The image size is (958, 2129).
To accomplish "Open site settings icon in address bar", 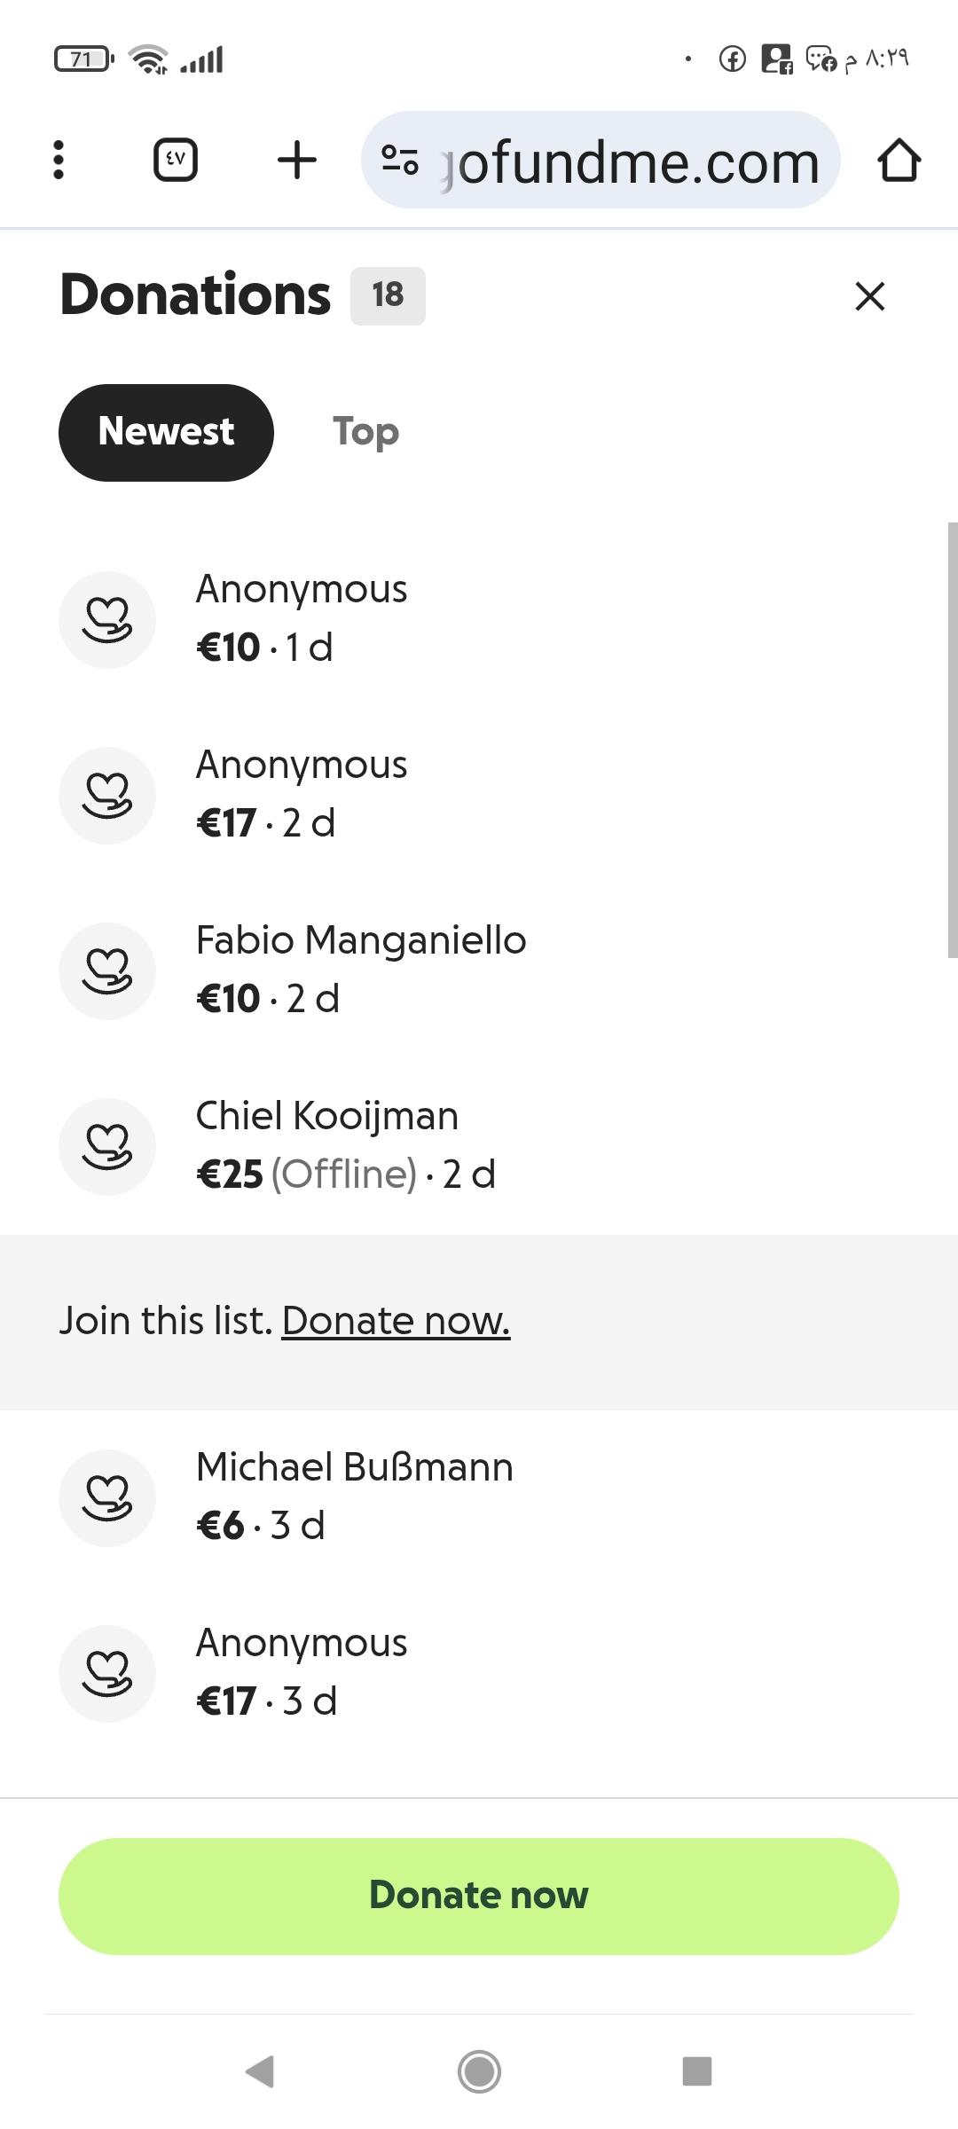I will pyautogui.click(x=400, y=161).
